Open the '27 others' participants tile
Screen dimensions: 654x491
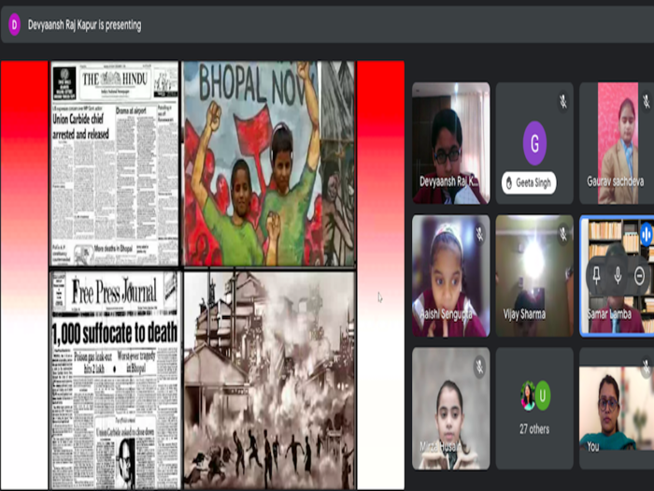point(534,409)
